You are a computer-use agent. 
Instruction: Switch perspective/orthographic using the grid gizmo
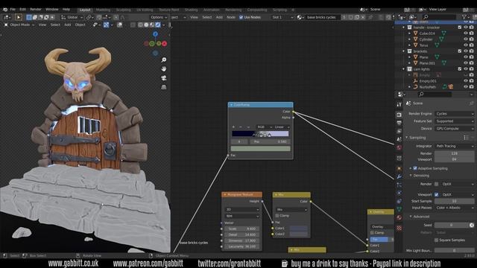pos(164,87)
